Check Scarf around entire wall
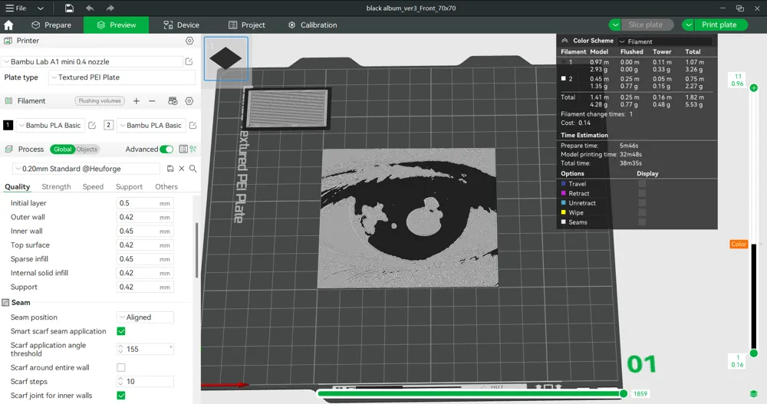This screenshot has width=767, height=404. (121, 367)
